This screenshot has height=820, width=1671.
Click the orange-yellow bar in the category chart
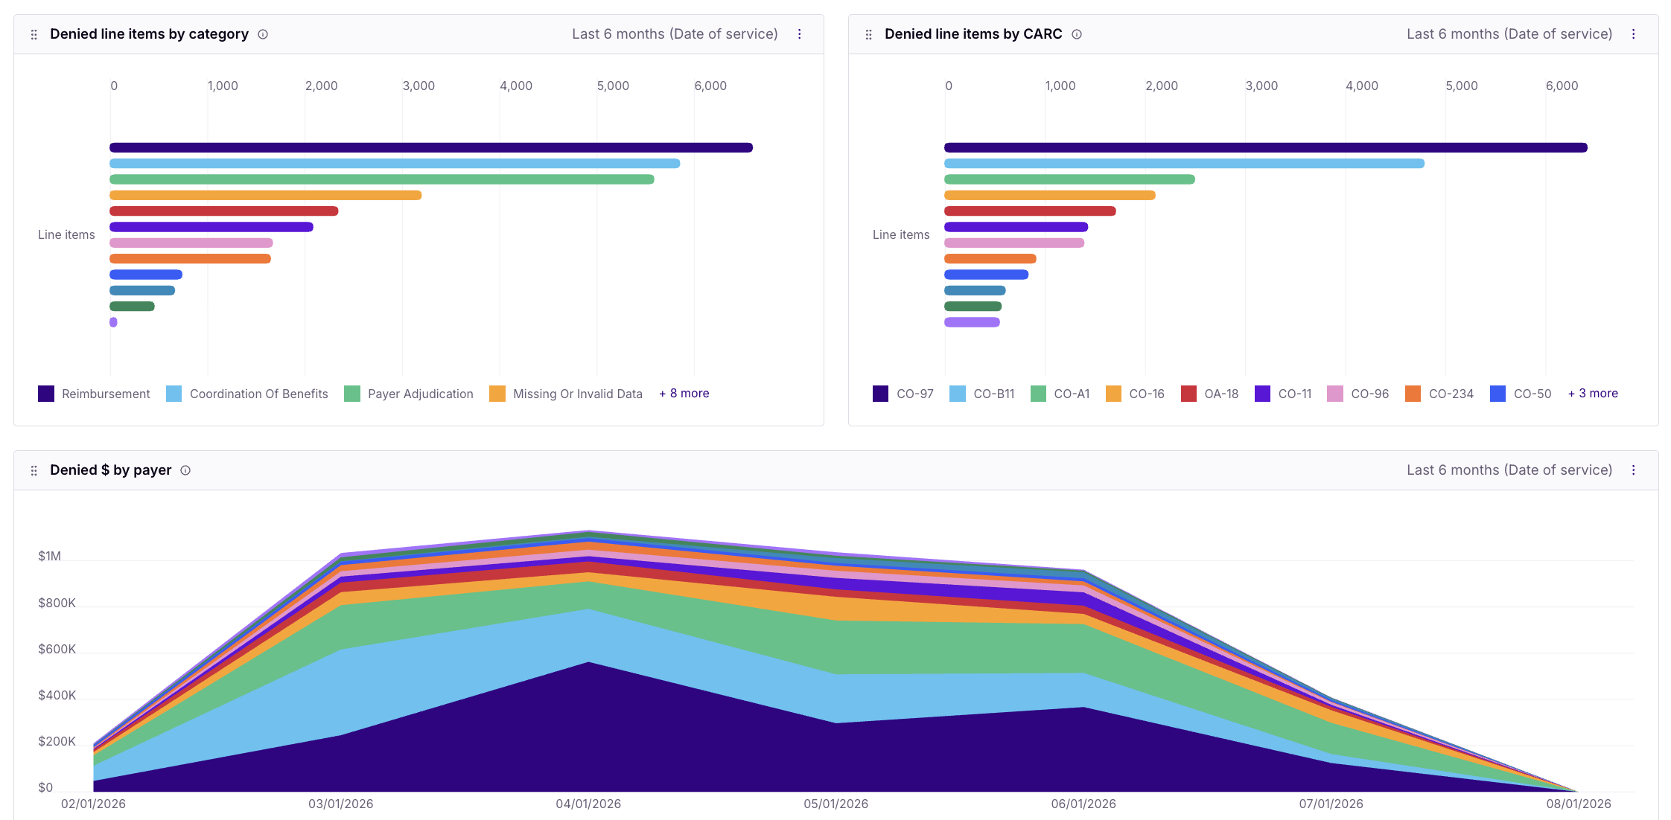click(x=266, y=195)
